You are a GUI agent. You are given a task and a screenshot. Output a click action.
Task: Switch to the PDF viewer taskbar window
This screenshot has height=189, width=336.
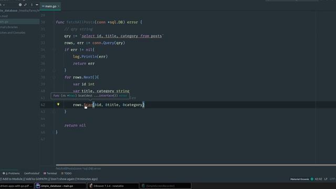tap(16, 186)
